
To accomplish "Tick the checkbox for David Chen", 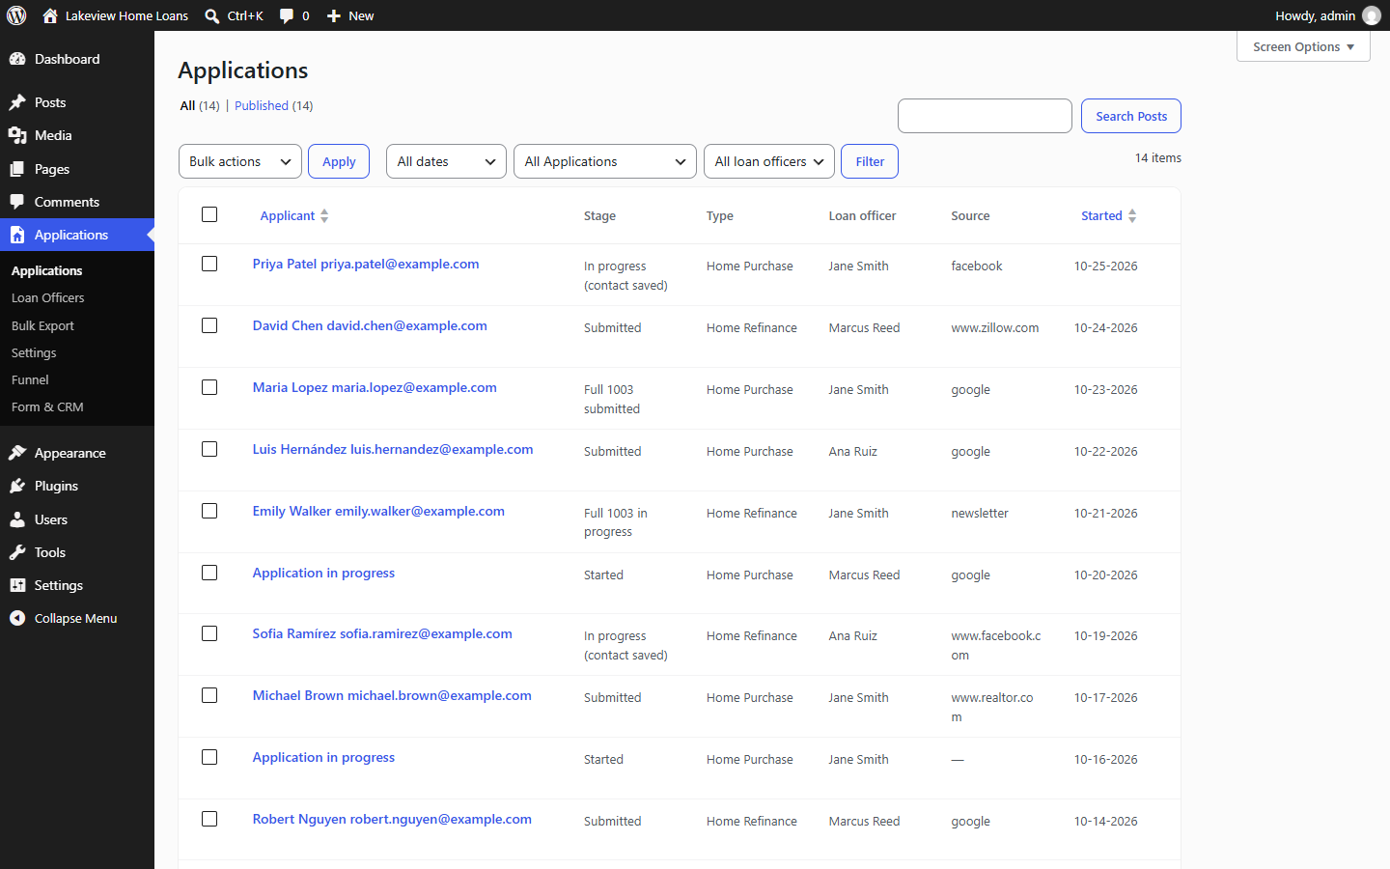I will (x=209, y=325).
